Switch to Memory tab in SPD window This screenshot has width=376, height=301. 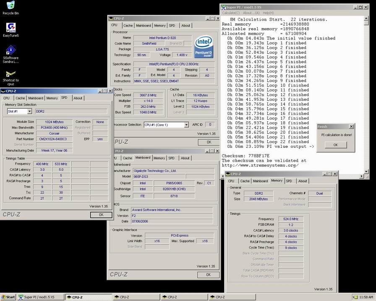click(x=52, y=98)
